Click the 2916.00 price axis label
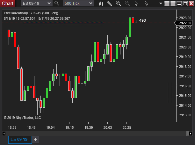Viewport: 195px width, 145px height. tap(185, 86)
